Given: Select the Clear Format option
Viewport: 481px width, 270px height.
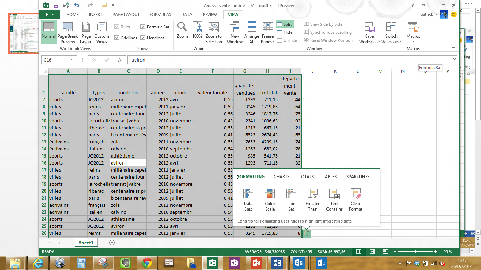Looking at the screenshot, I should [x=356, y=199].
